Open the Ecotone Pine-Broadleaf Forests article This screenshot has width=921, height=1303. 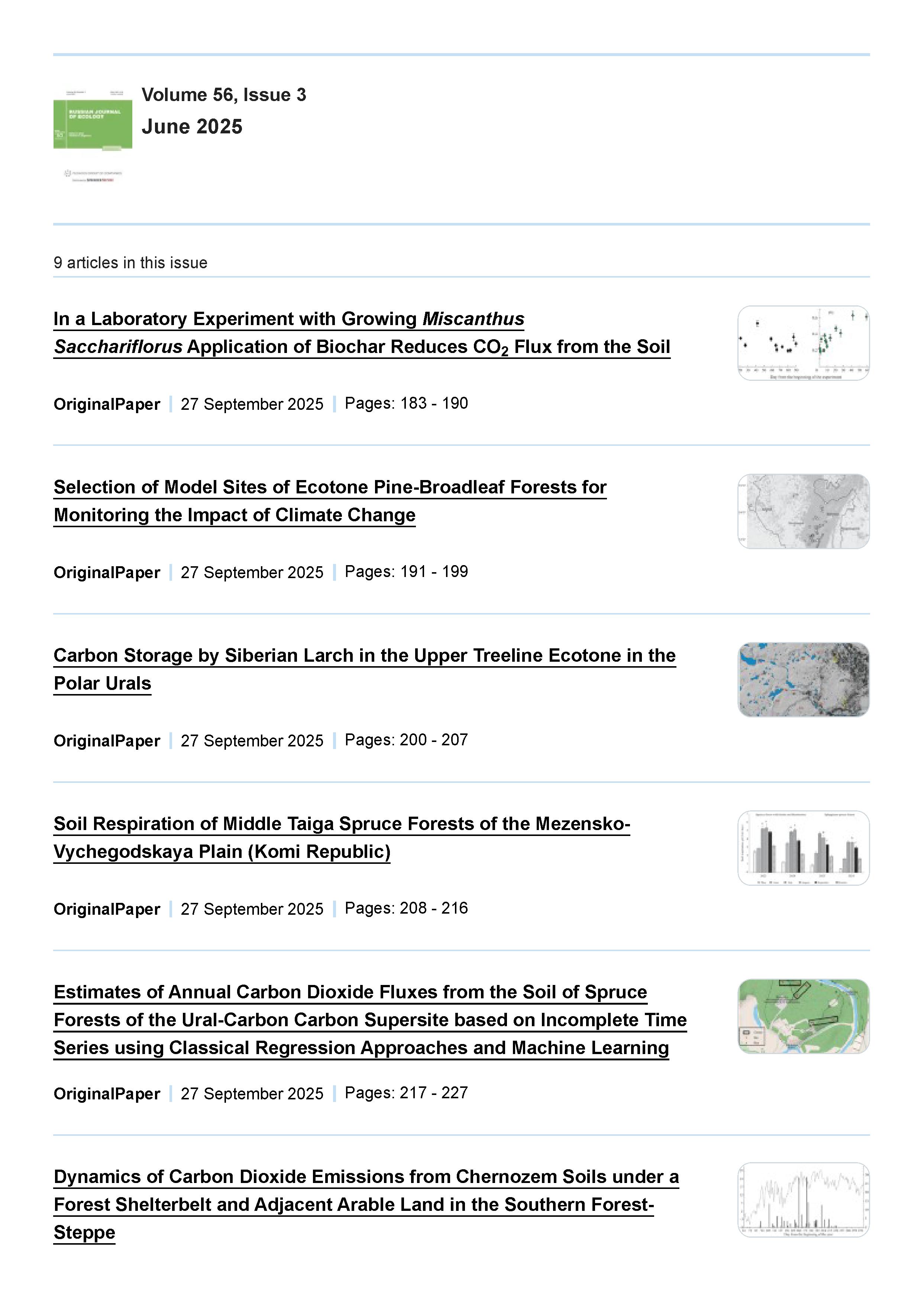click(330, 487)
